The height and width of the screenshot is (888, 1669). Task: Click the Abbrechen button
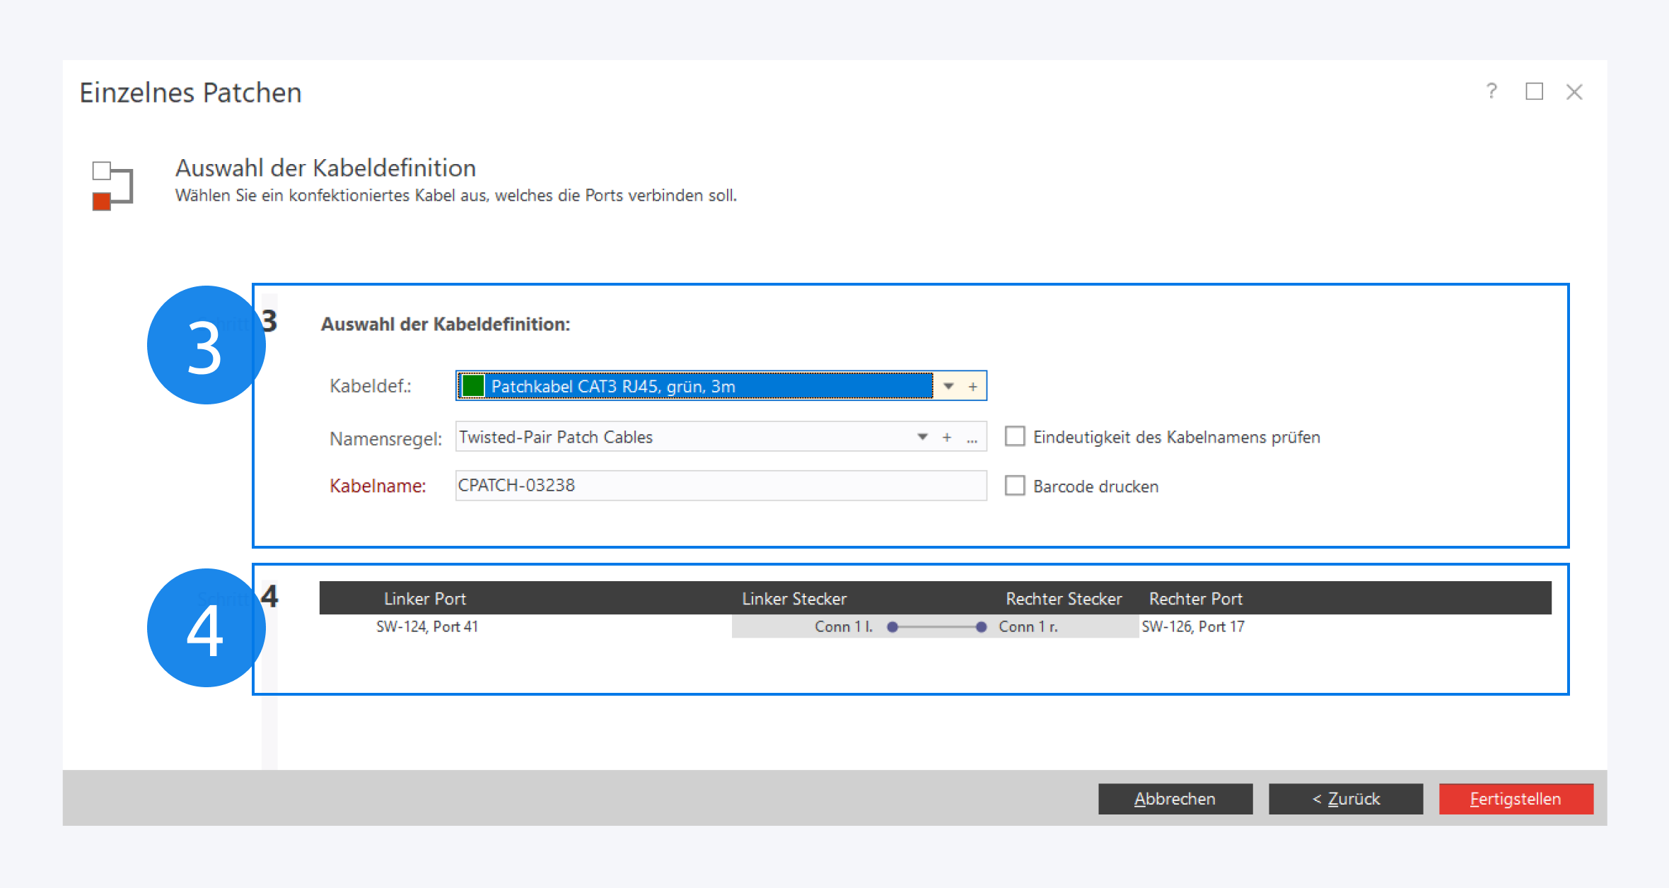click(x=1175, y=799)
